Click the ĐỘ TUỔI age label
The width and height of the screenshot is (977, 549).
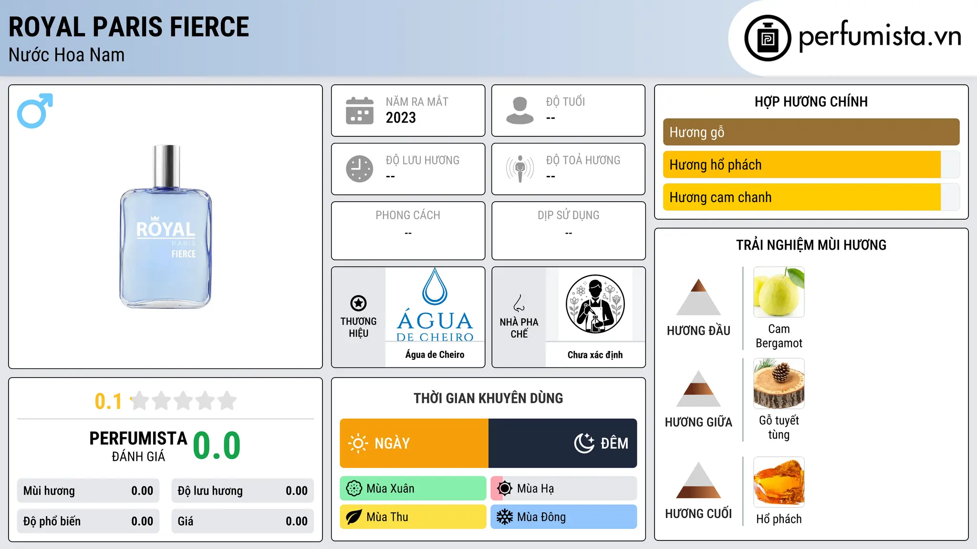(x=565, y=102)
